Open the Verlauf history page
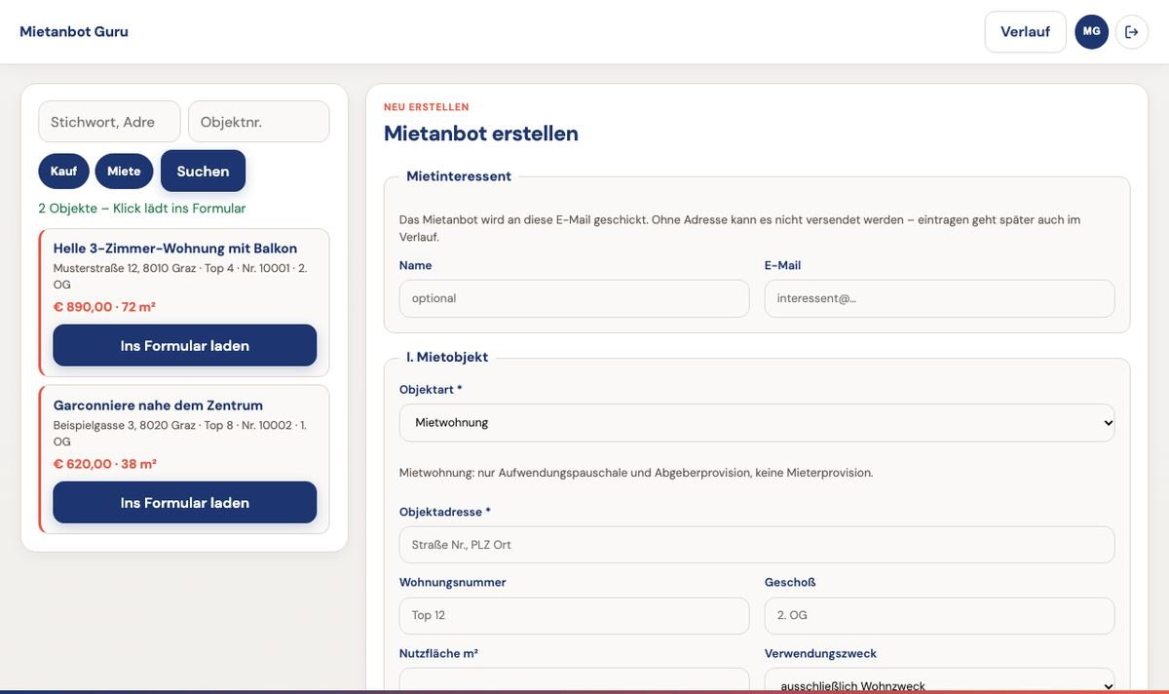1169x694 pixels. (x=1025, y=32)
